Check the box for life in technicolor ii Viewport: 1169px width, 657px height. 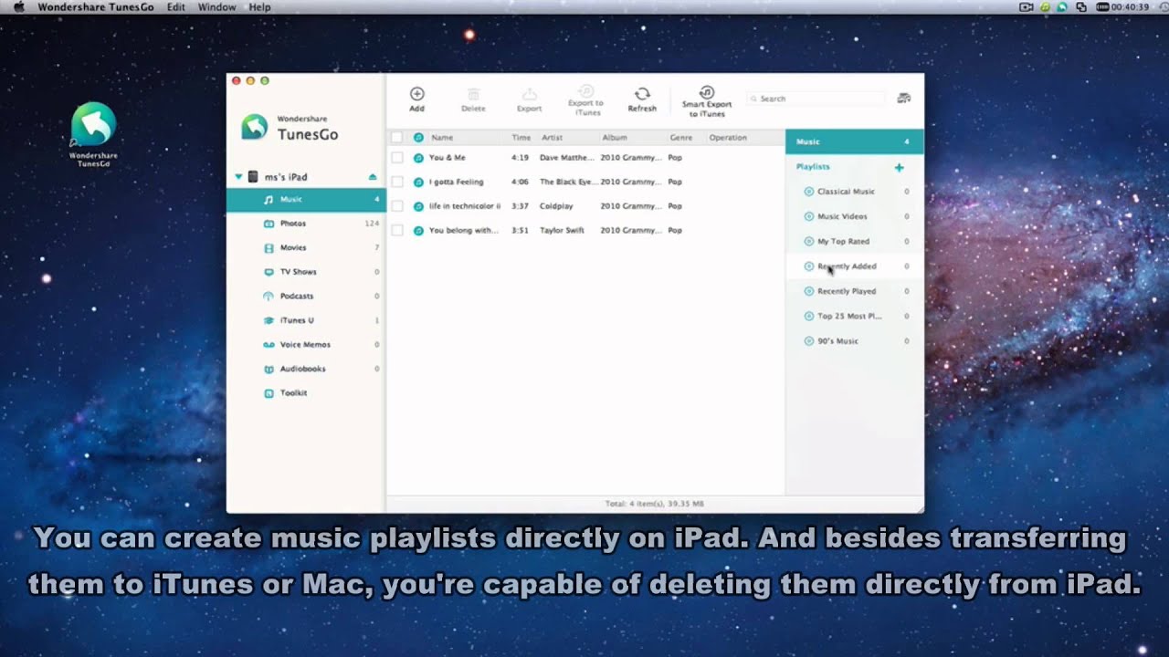pos(396,206)
